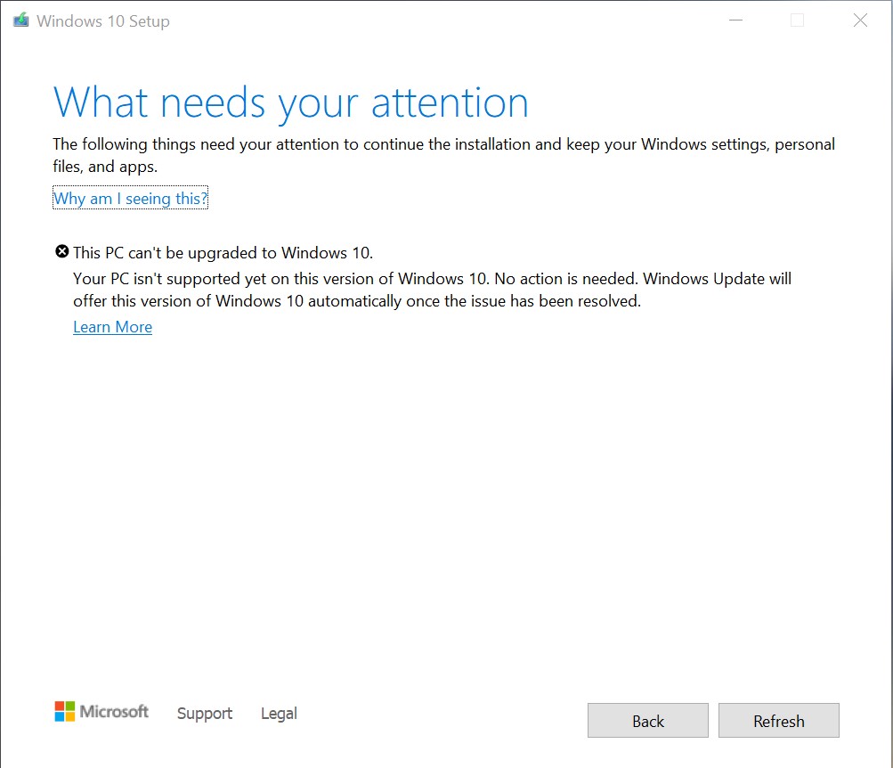893x768 pixels.
Task: Click the red square of the Microsoft logo
Action: click(59, 706)
